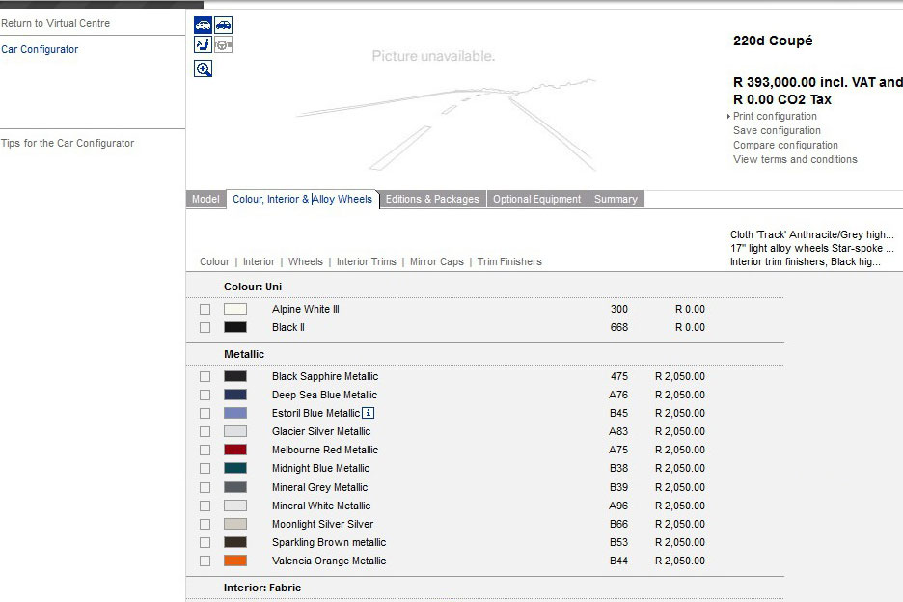
Task: Switch to the Editions & Packages tab
Action: coord(432,200)
